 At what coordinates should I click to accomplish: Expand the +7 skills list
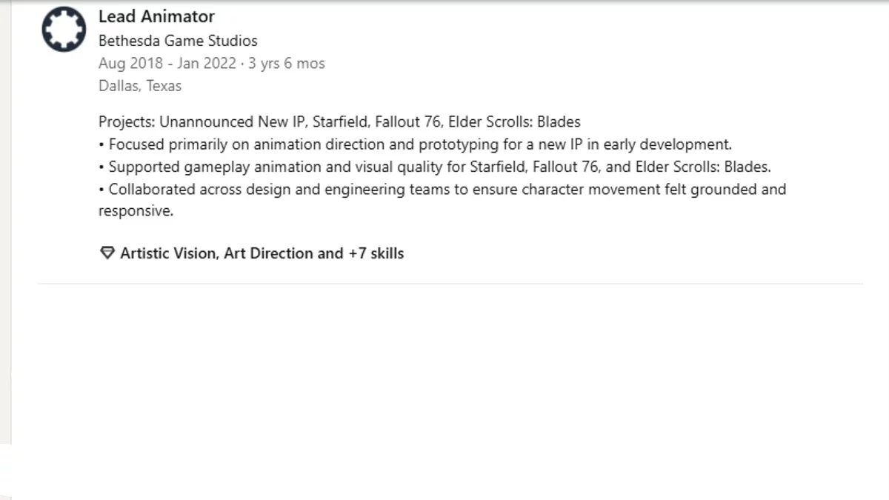(x=376, y=253)
